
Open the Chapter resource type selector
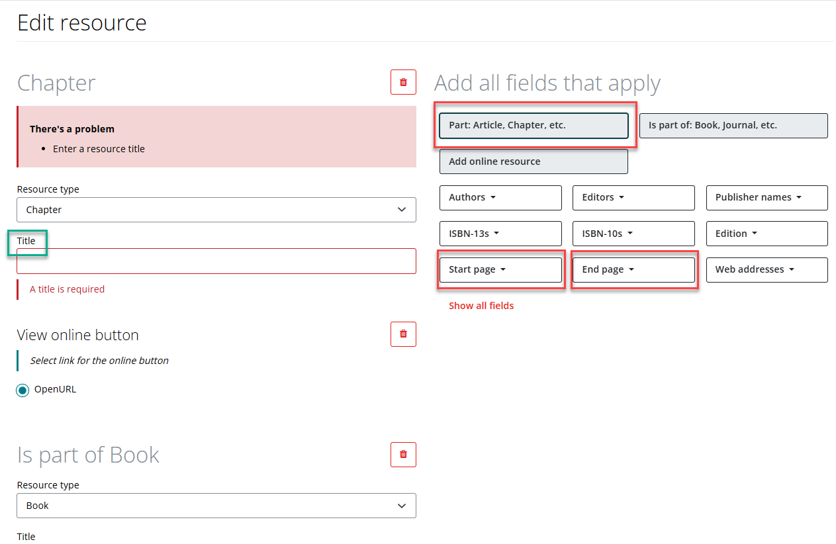216,209
